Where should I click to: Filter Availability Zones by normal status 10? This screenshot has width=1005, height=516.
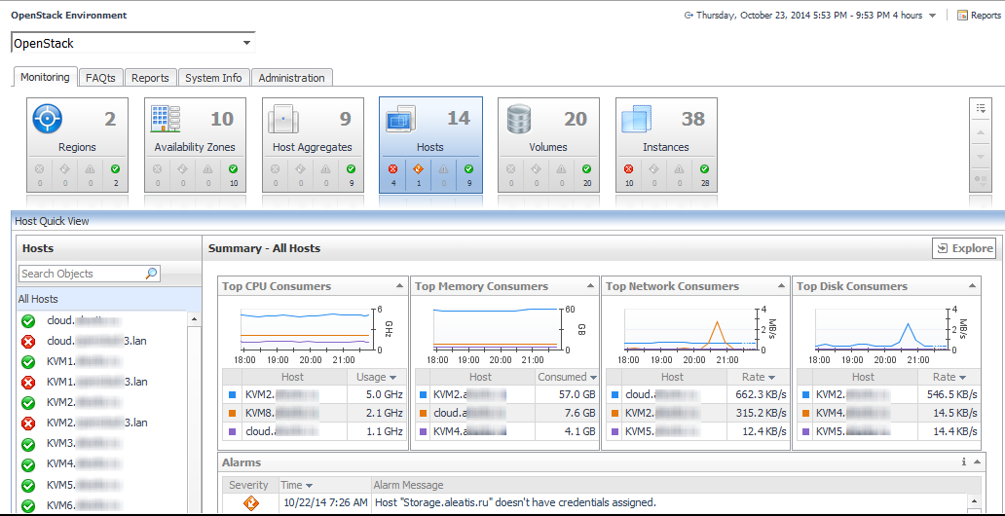[x=233, y=175]
